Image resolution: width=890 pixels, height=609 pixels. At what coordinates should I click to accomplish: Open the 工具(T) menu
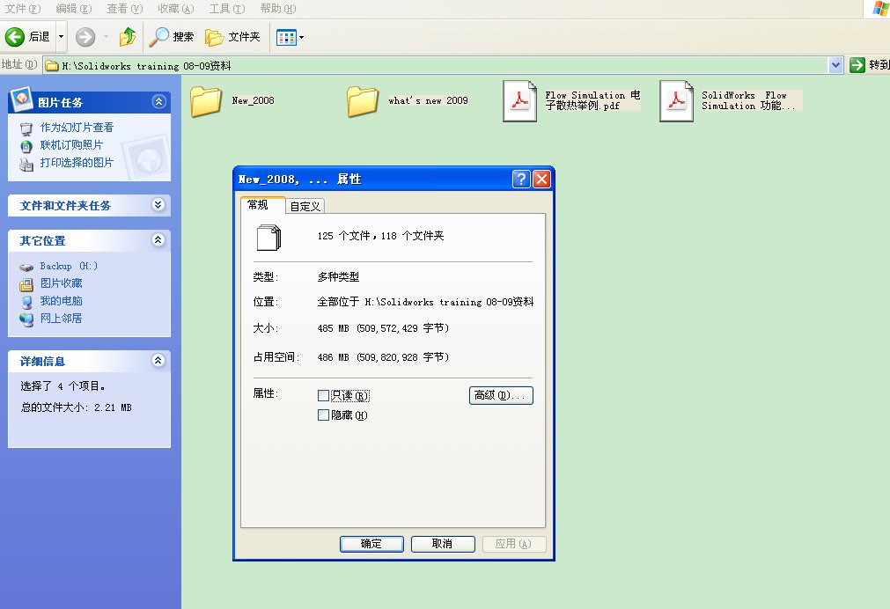[x=227, y=9]
